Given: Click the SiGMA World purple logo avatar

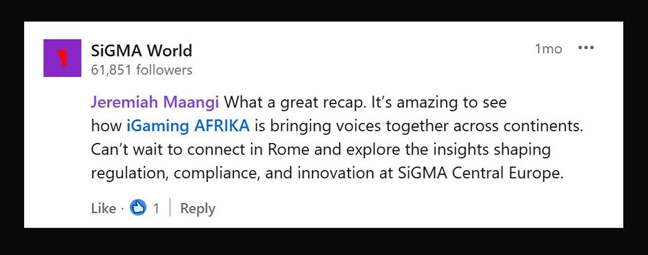Looking at the screenshot, I should (62, 58).
